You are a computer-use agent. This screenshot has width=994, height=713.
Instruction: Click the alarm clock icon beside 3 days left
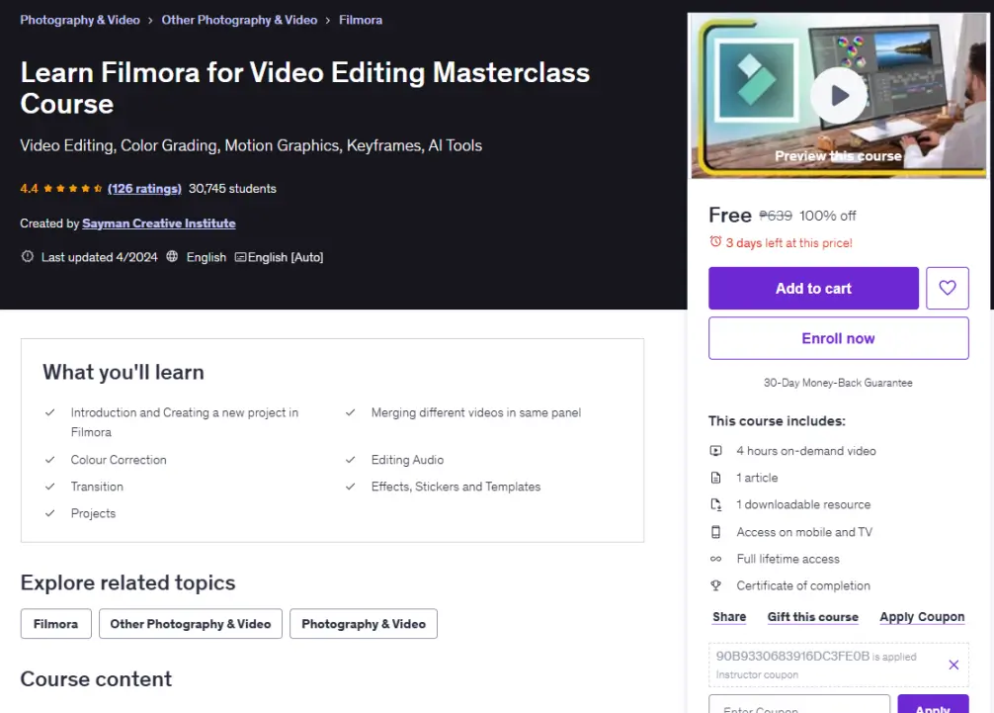point(715,241)
